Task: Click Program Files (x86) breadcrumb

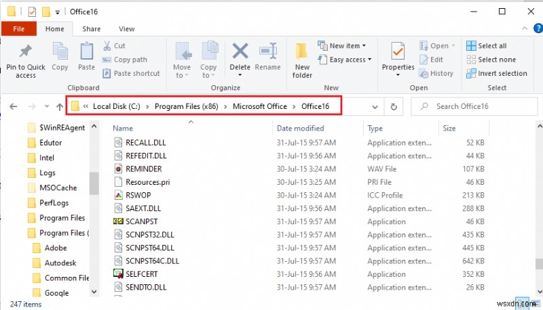Action: coord(186,106)
